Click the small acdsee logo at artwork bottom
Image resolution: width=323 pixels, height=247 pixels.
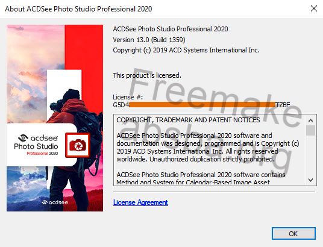(x=55, y=202)
